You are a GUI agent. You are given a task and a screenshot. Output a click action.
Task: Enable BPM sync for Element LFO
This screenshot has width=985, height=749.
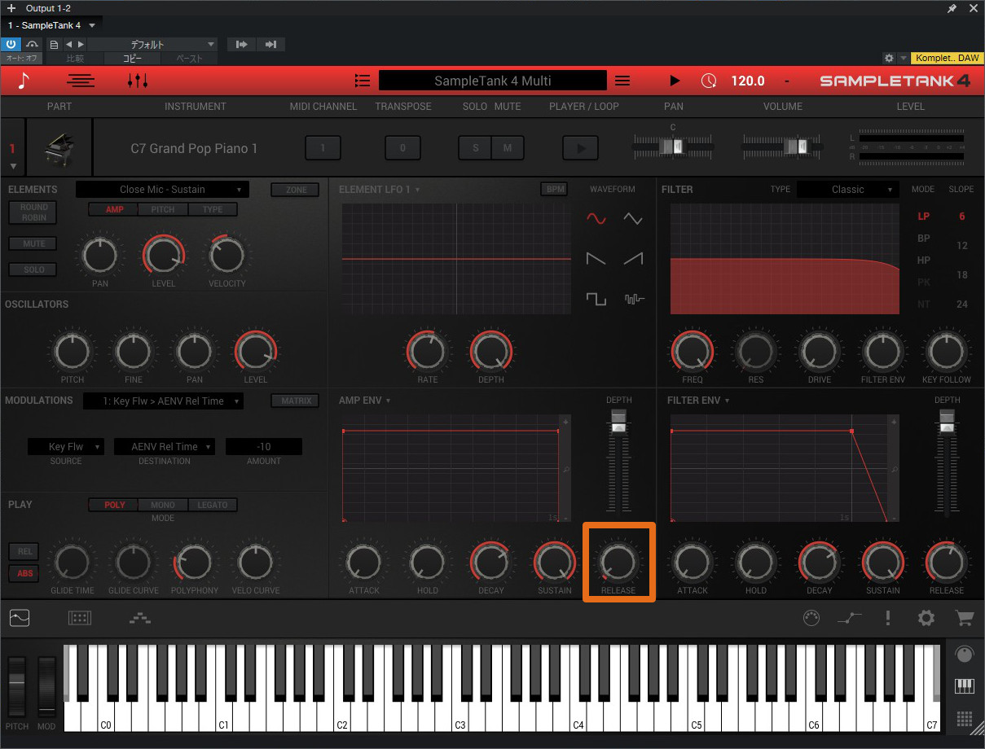click(x=554, y=189)
